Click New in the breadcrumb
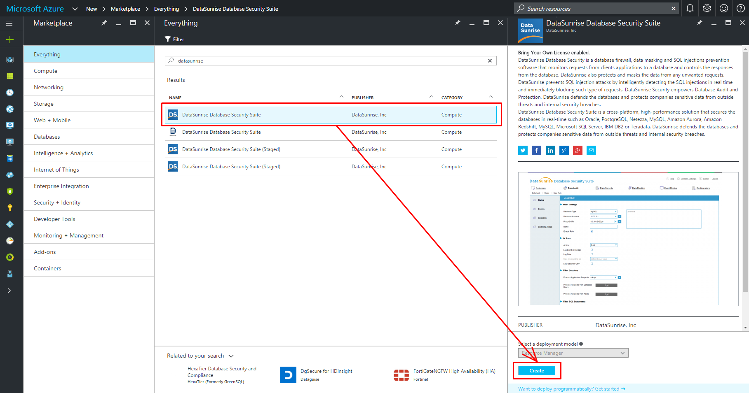The height and width of the screenshot is (393, 749). 92,9
